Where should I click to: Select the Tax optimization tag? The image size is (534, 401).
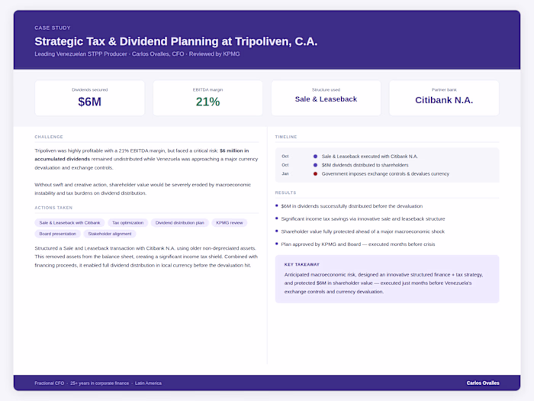click(127, 223)
